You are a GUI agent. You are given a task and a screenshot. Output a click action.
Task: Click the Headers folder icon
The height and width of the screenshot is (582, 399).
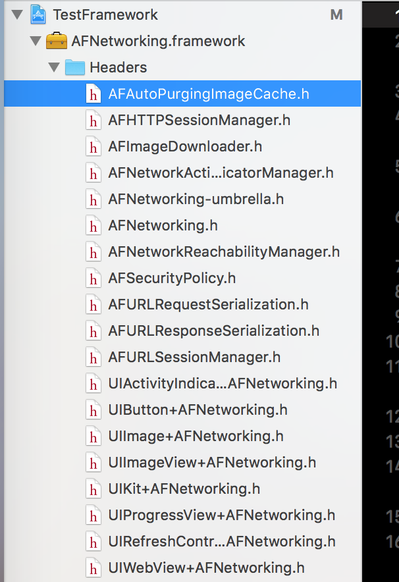point(74,67)
